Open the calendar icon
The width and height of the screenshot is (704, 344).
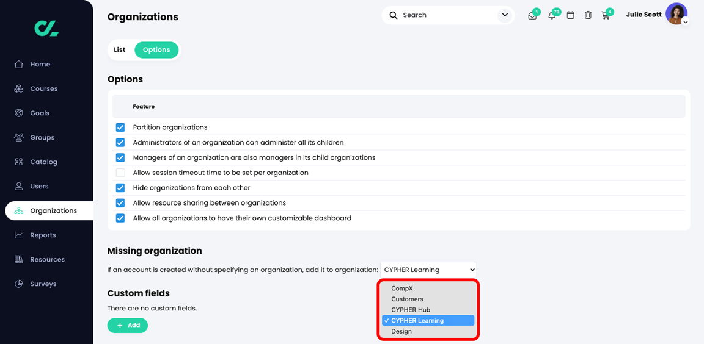point(570,15)
